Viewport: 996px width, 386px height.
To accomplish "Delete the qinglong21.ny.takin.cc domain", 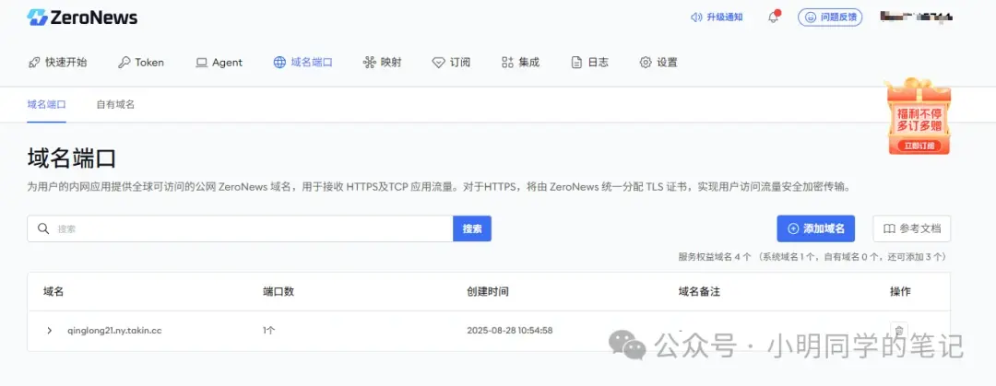I will tap(899, 331).
